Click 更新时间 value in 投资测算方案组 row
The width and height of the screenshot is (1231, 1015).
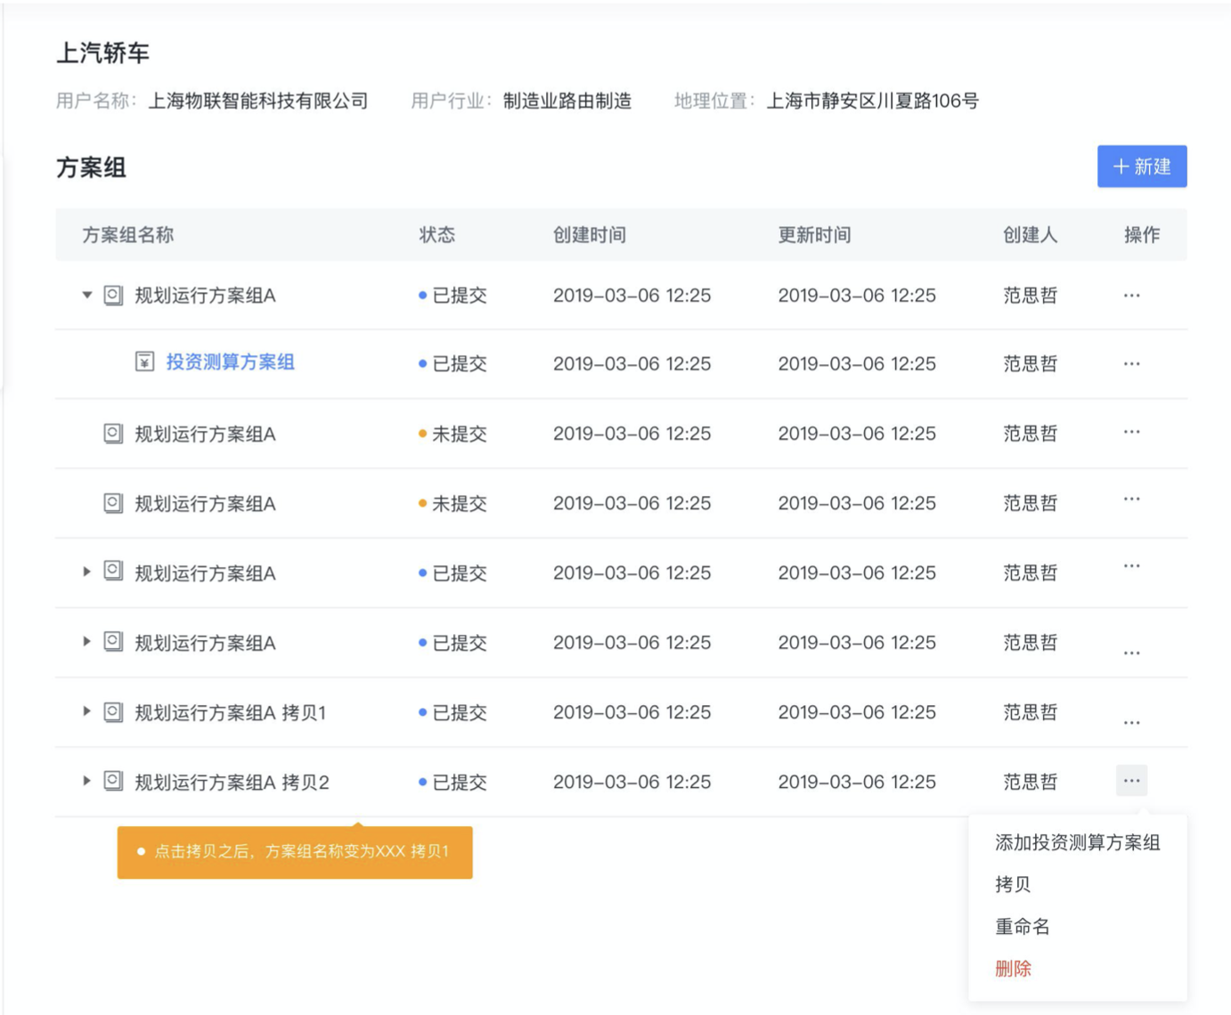[x=857, y=363]
